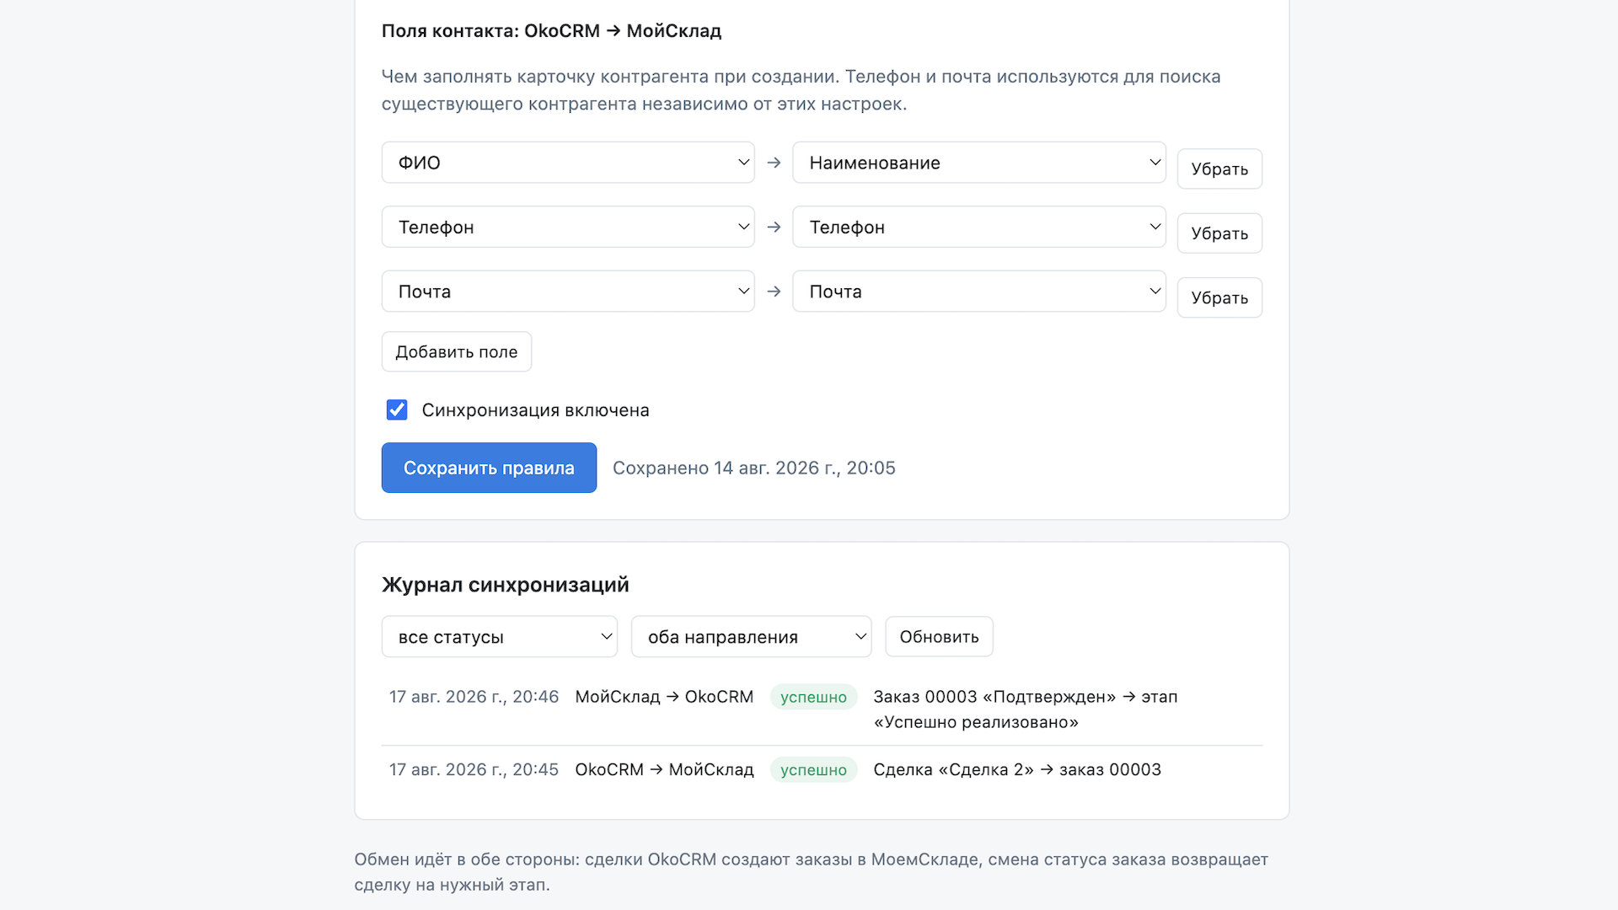Click the timestamp 17 авг. 2026 г., 20:46

coord(474,697)
